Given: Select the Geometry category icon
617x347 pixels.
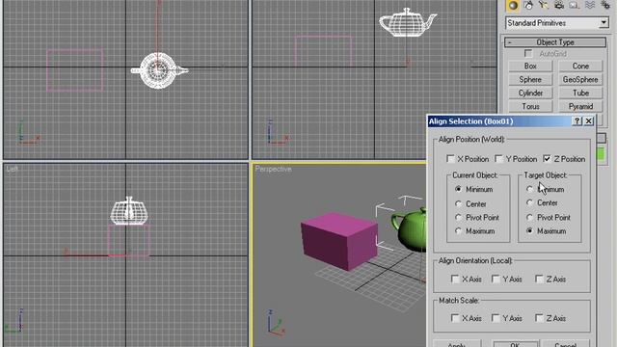Looking at the screenshot, I should [x=513, y=5].
